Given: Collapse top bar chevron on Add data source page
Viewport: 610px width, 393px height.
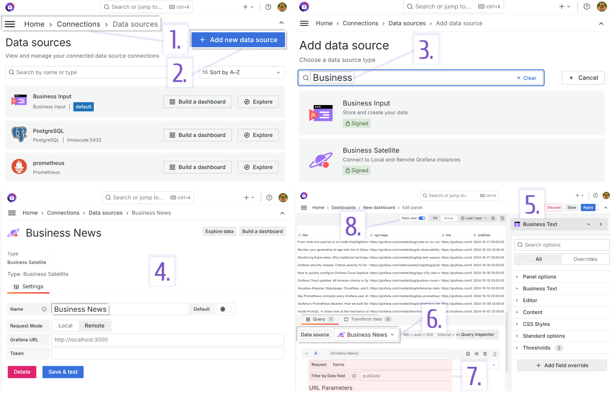Looking at the screenshot, I should pyautogui.click(x=601, y=24).
